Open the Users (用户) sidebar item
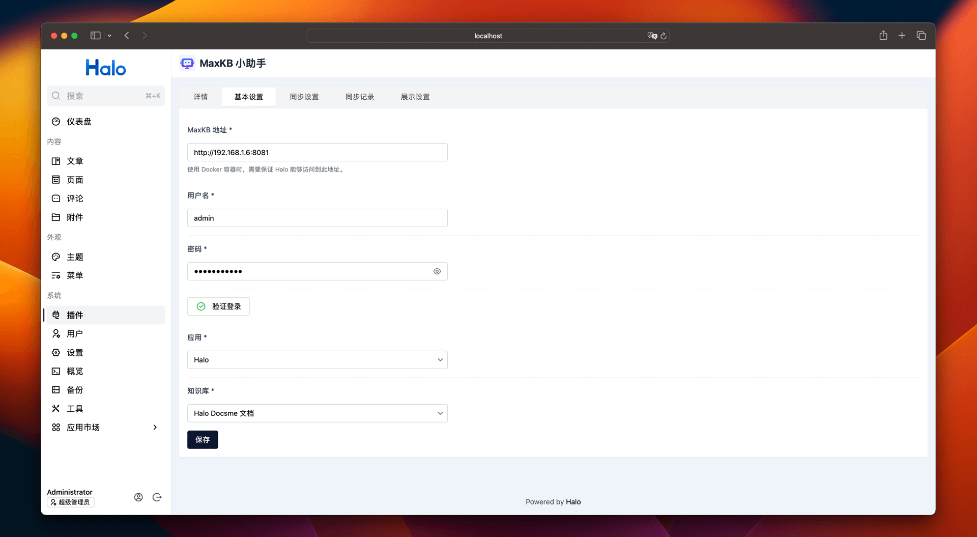This screenshot has width=977, height=537. click(x=105, y=334)
